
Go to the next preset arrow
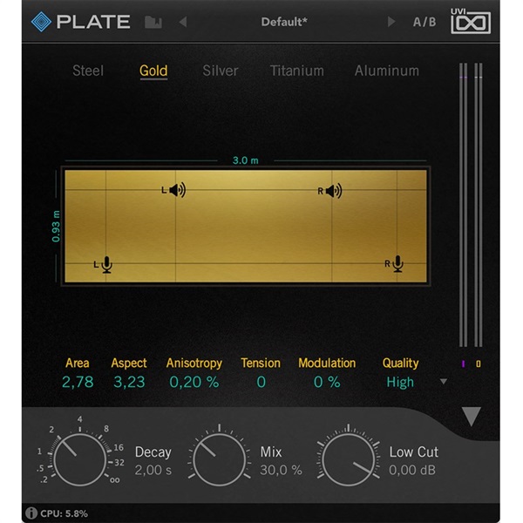[391, 22]
